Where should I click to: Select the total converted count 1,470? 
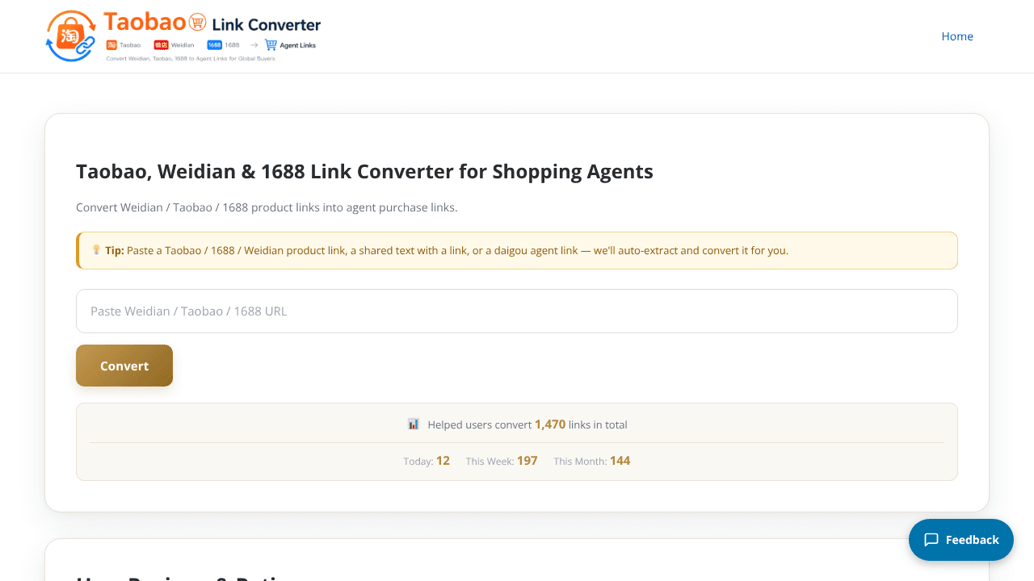point(550,424)
